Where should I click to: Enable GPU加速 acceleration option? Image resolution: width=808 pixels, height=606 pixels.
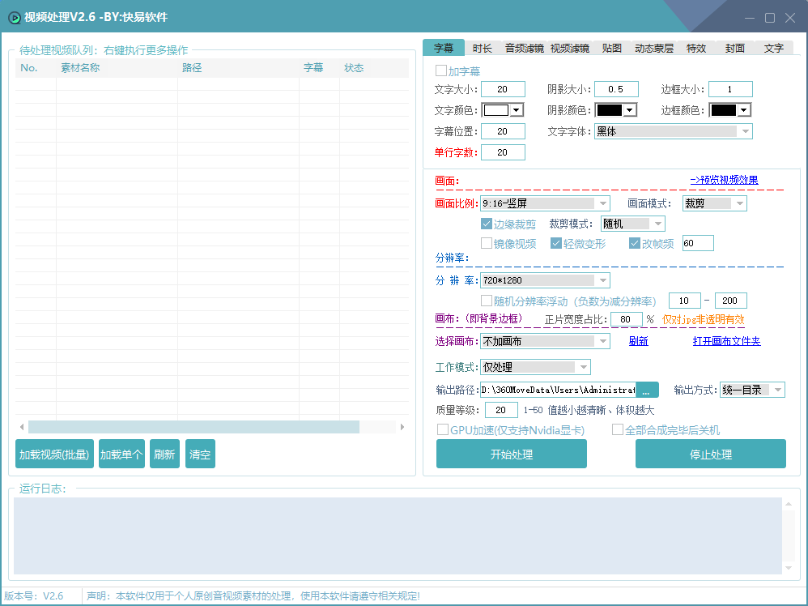point(442,429)
